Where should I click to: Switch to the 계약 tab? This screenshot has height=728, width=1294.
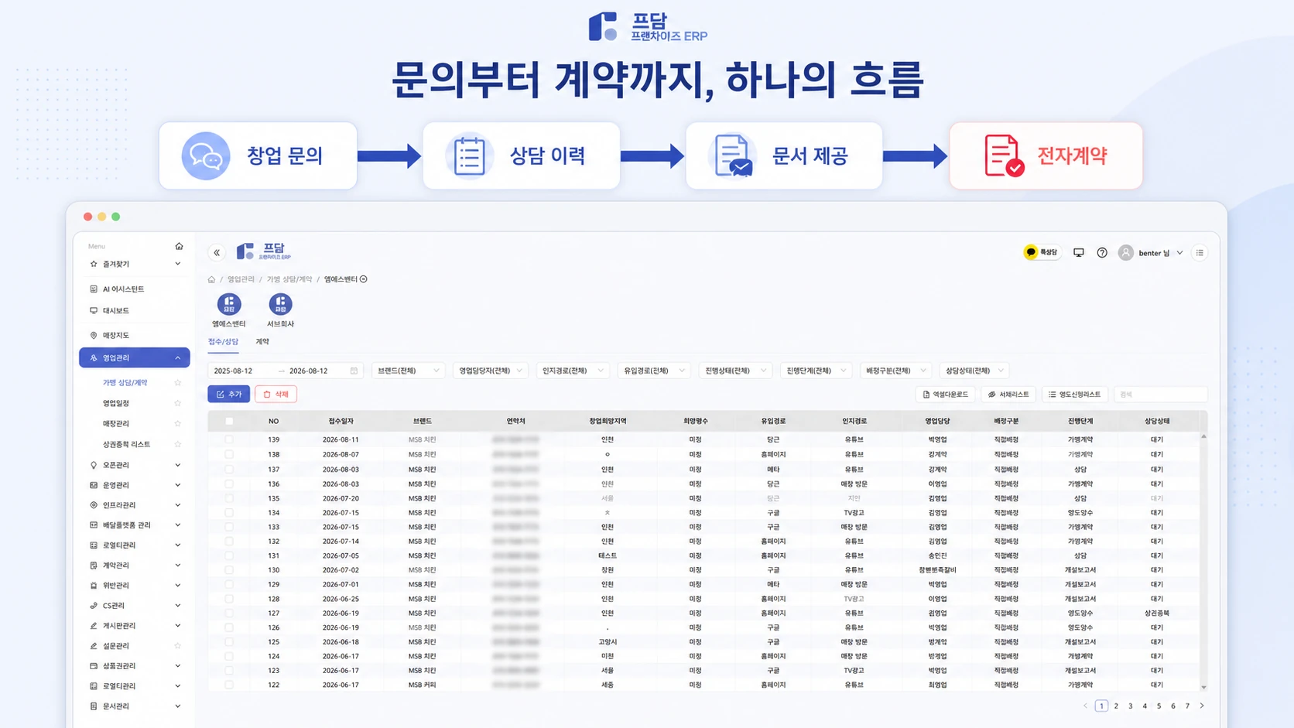point(262,341)
